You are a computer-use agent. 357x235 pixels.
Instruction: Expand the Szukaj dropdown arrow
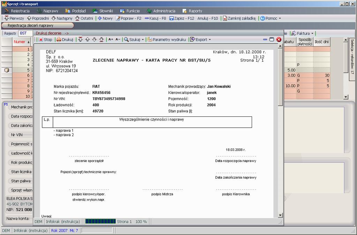(143, 40)
